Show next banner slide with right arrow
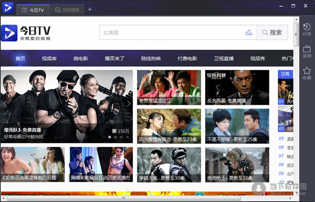The height and width of the screenshot is (202, 315). pyautogui.click(x=129, y=104)
